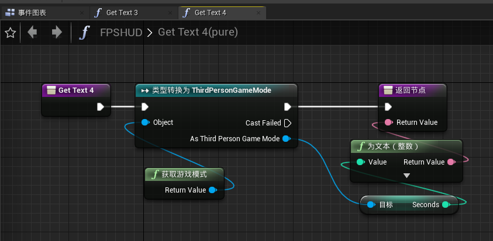
Task: Click the Get Text 4(pure) breadcrumb
Action: 198,32
